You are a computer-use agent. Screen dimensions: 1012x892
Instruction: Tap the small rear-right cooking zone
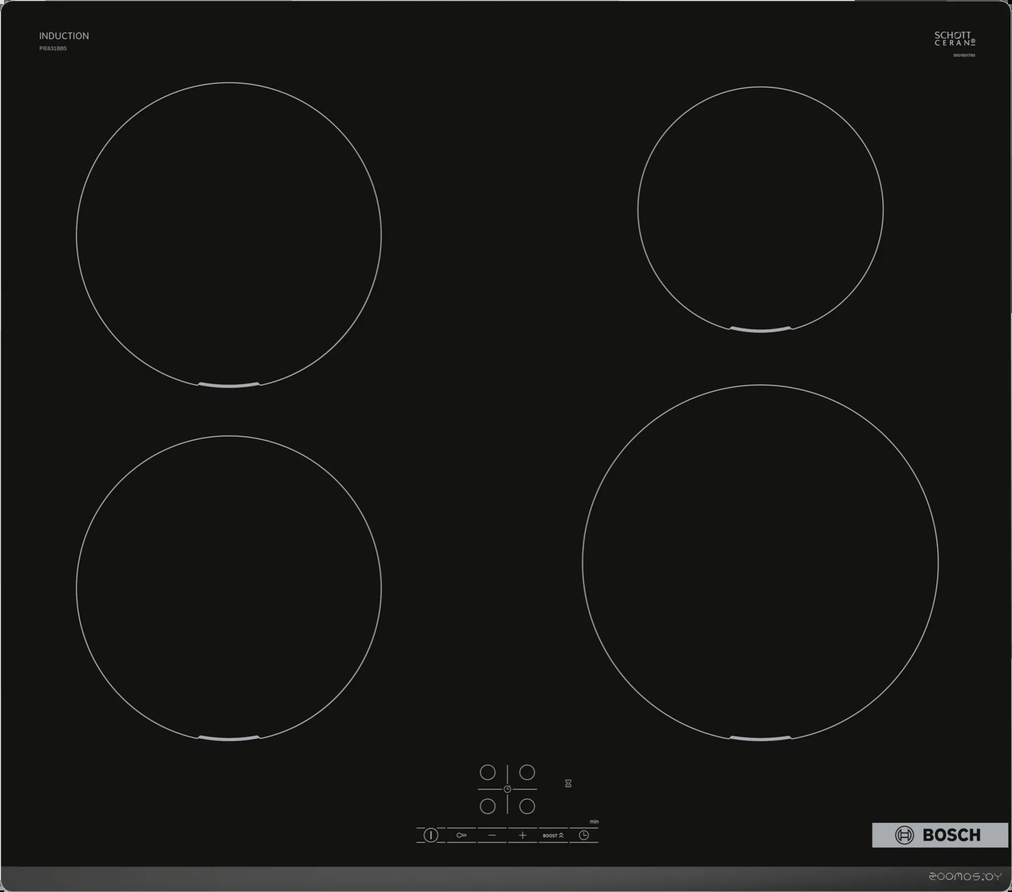pos(760,209)
